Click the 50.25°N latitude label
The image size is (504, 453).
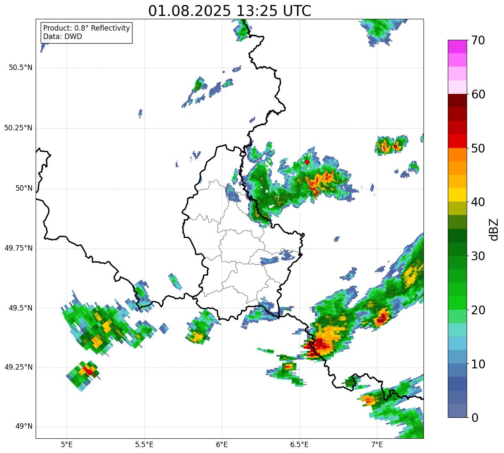(18, 128)
